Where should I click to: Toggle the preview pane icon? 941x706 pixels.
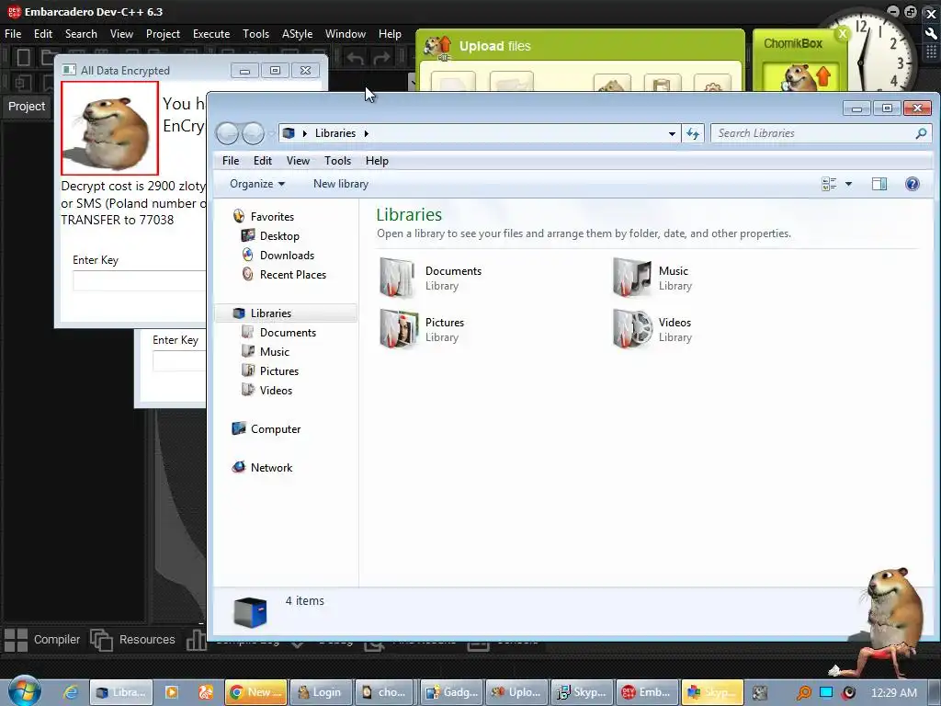click(x=879, y=184)
